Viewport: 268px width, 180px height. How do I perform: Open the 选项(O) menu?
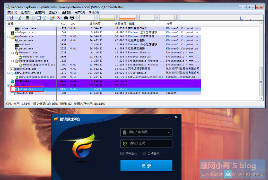pyautogui.click(x=26, y=12)
